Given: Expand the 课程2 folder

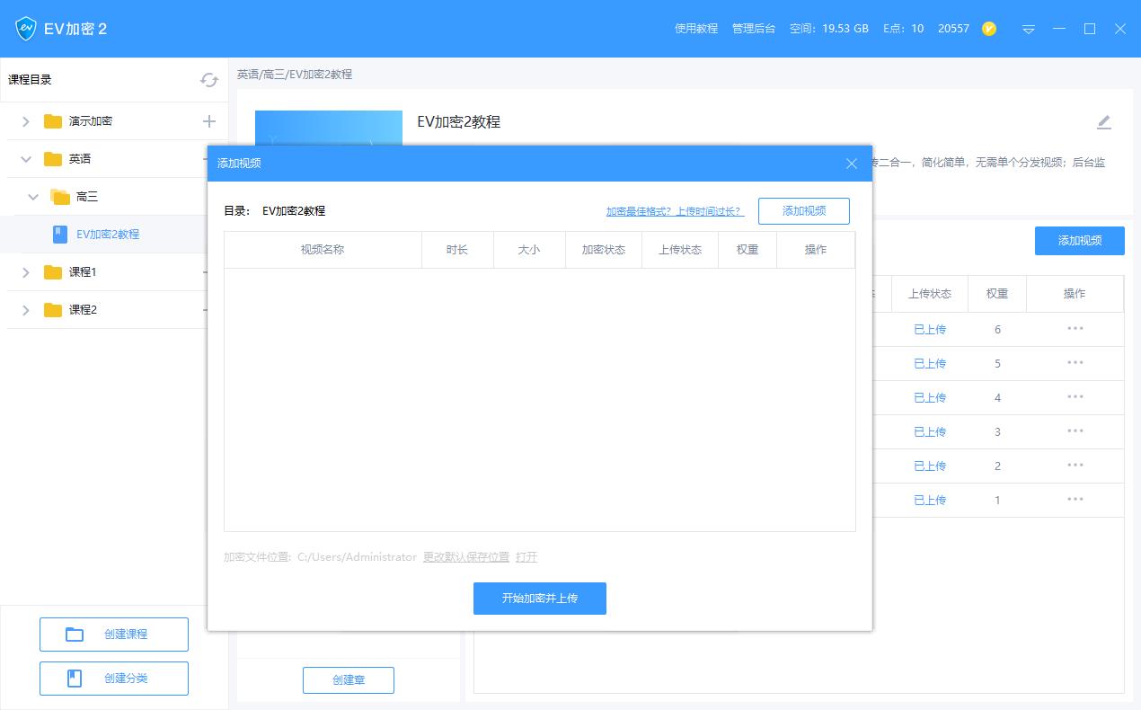Looking at the screenshot, I should (26, 310).
